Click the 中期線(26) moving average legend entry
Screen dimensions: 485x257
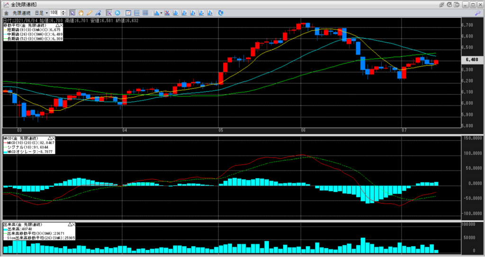pyautogui.click(x=33, y=34)
